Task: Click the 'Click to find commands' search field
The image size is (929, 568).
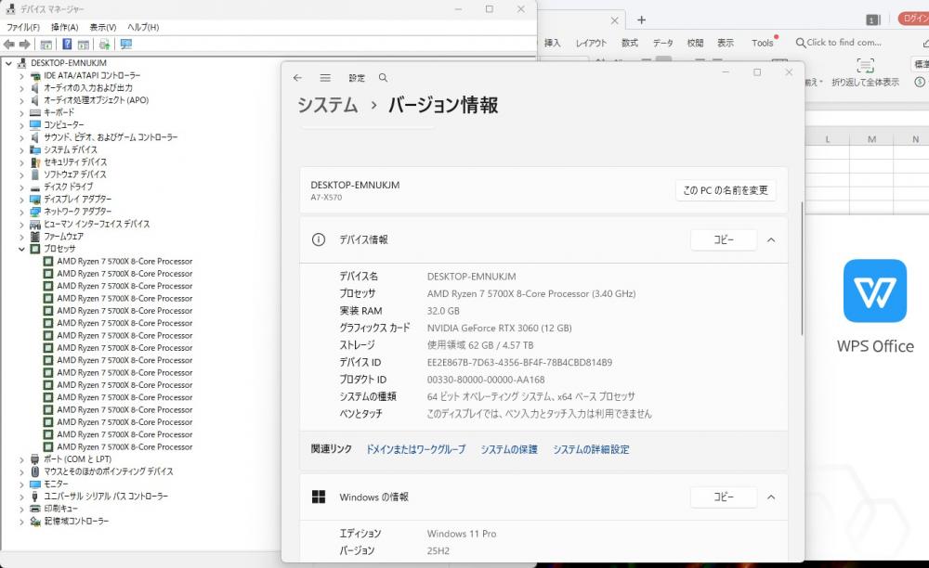Action: click(838, 43)
